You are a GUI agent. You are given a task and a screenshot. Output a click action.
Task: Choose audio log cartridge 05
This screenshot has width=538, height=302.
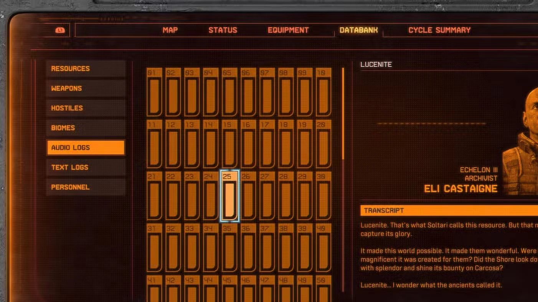coord(229,92)
